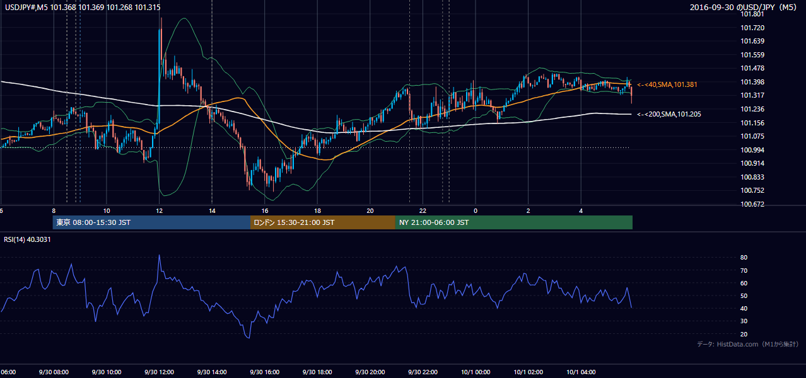Click price axis value 101.317
Screen dimensions: 806x378
tap(752, 95)
